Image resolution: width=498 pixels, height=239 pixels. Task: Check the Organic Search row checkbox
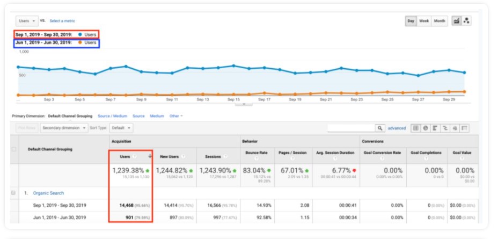tap(13, 192)
